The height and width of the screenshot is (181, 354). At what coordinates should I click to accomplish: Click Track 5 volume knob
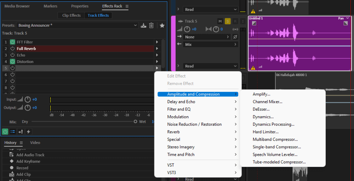tap(187, 29)
